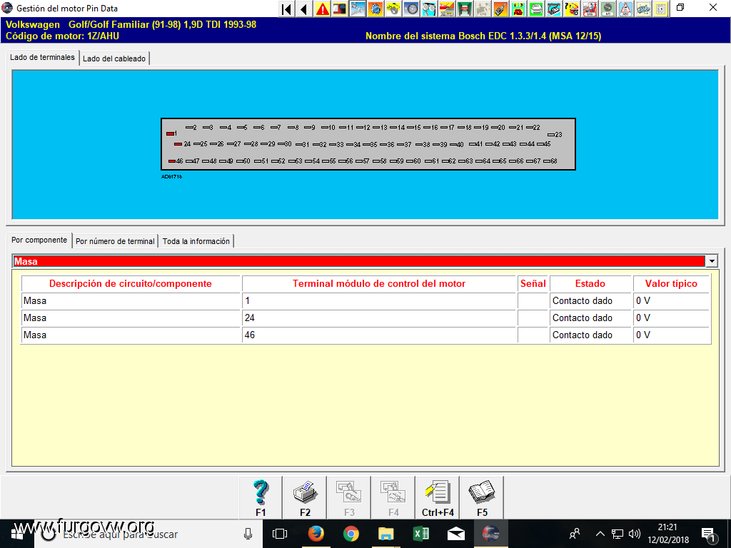Select the Por número de terminal tab
The image size is (731, 548).
(115, 241)
